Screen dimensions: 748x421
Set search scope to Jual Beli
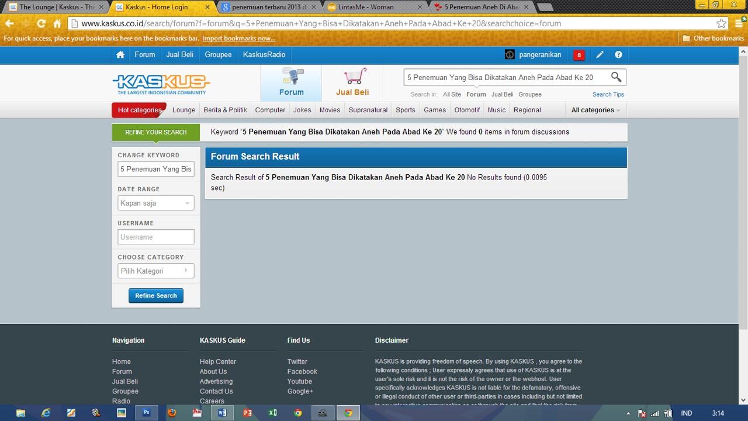[x=502, y=94]
